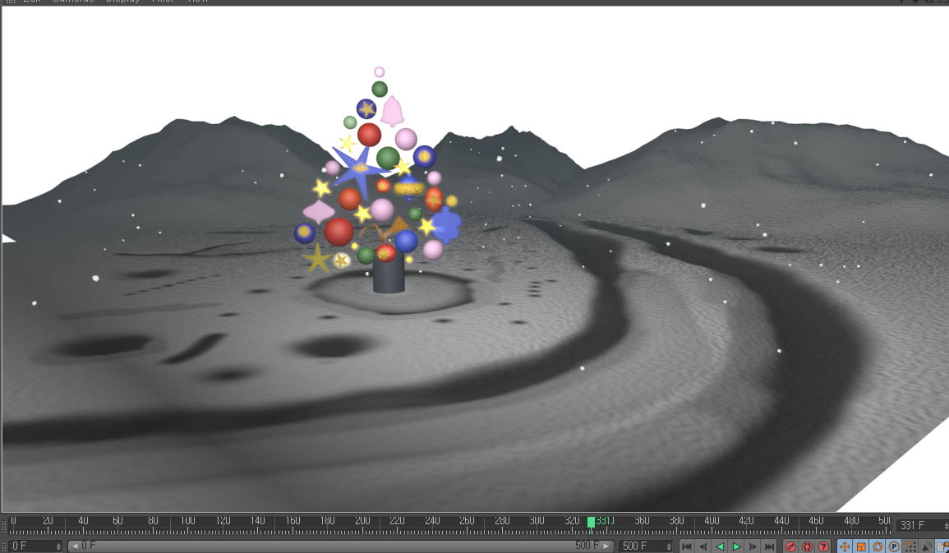
Task: Toggle Parameter keyframe recording (P icon)
Action: [x=894, y=546]
